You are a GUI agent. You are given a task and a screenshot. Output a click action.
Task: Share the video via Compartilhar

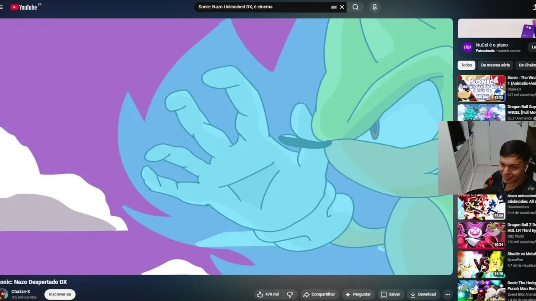319,294
